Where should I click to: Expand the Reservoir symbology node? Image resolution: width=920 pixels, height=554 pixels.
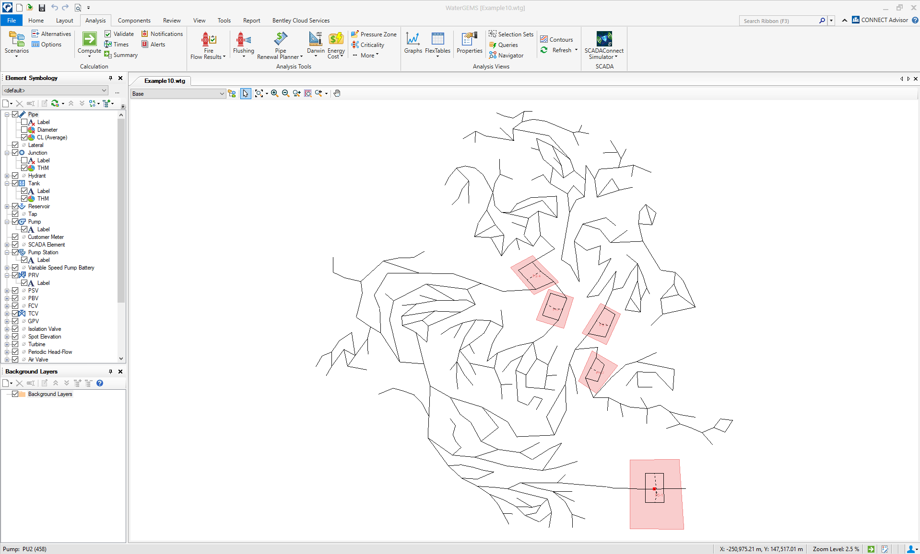tap(7, 206)
